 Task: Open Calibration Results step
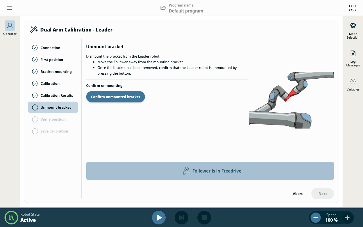53,95
